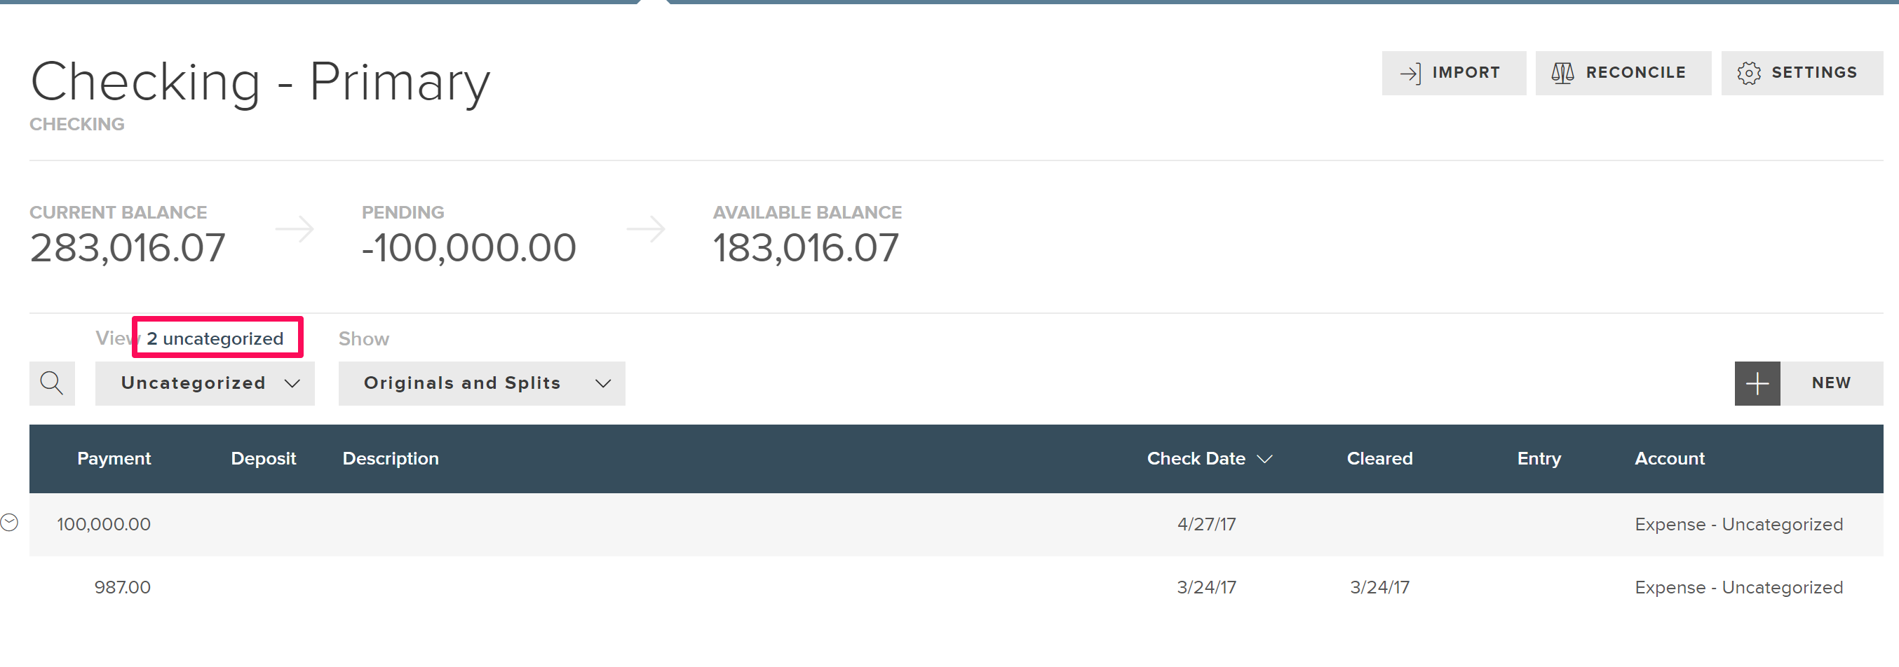Click the Check Date sort arrow
Screen dimensions: 1899x667
(x=1264, y=459)
